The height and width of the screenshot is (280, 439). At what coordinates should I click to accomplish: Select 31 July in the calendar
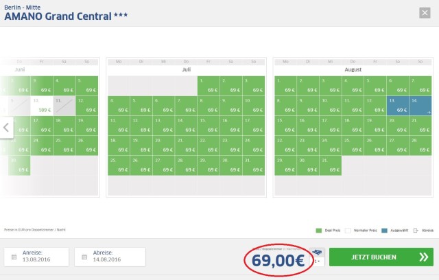(x=254, y=166)
